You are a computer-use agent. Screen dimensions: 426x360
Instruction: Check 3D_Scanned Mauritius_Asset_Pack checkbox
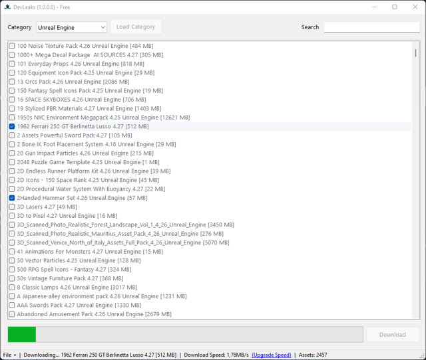tap(12, 234)
